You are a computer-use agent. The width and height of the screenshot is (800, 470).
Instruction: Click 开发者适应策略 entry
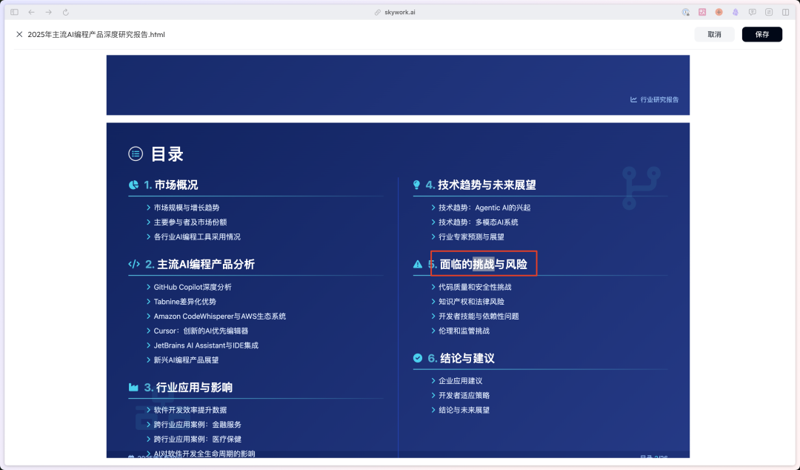tap(464, 395)
